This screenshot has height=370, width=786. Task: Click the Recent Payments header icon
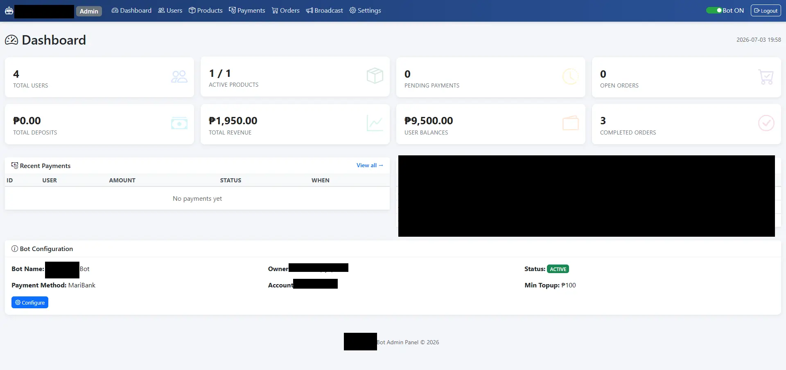[15, 166]
